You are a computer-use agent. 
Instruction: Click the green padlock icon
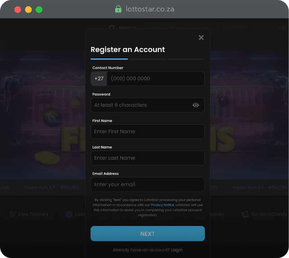pyautogui.click(x=118, y=9)
